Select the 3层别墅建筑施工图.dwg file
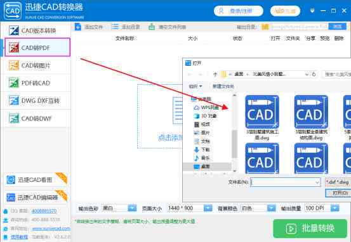The image size is (351, 242). click(262, 118)
